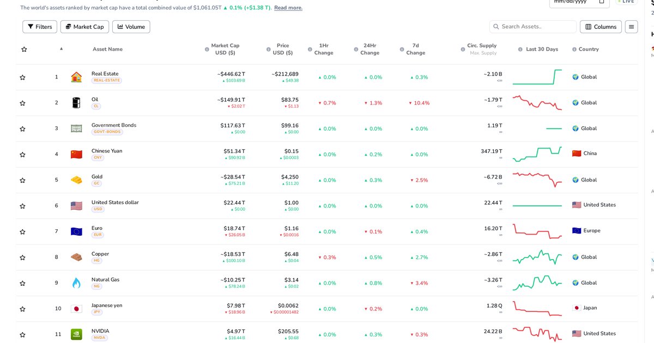Click the Real Estate house icon
Screen dimensions: 654x343
(76, 77)
